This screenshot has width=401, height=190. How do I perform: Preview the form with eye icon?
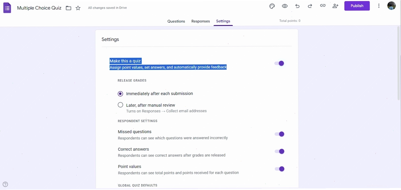pos(285,6)
